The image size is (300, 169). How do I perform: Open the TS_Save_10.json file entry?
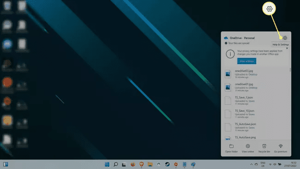pos(255,114)
